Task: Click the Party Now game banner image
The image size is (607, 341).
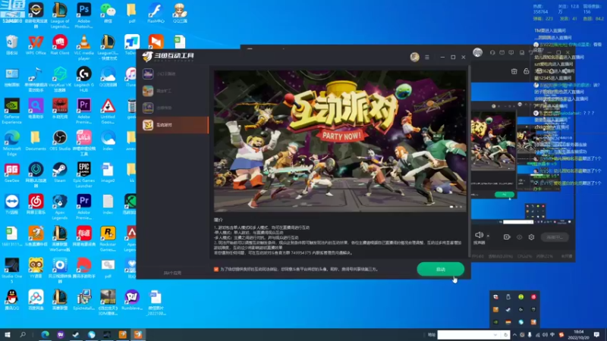Action: click(340, 141)
